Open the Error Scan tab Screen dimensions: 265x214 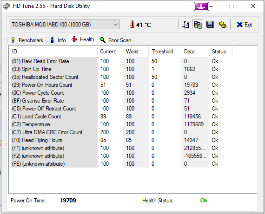pos(116,40)
